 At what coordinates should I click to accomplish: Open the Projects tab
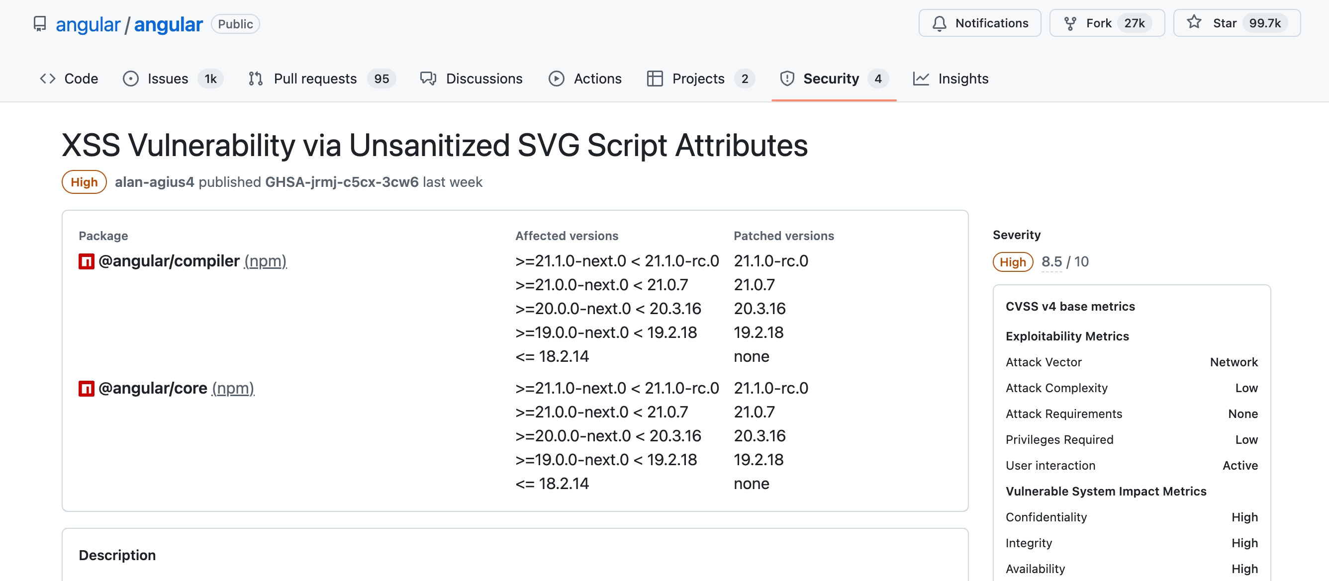tap(698, 79)
